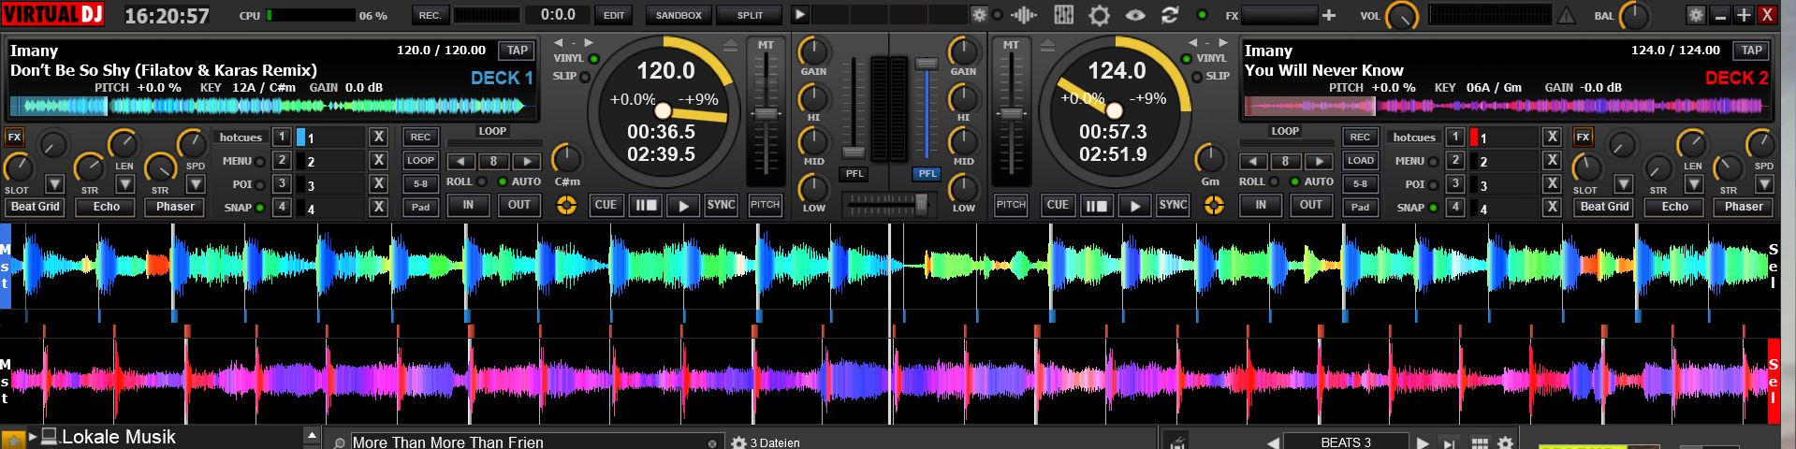Image resolution: width=1796 pixels, height=449 pixels.
Task: Open Deck 2 LEN effect dropdown arrow
Action: [x=1693, y=184]
